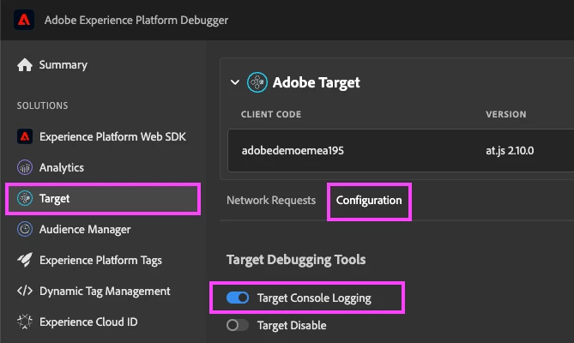
Task: Open Experience Cloud ID solution
Action: [88, 322]
